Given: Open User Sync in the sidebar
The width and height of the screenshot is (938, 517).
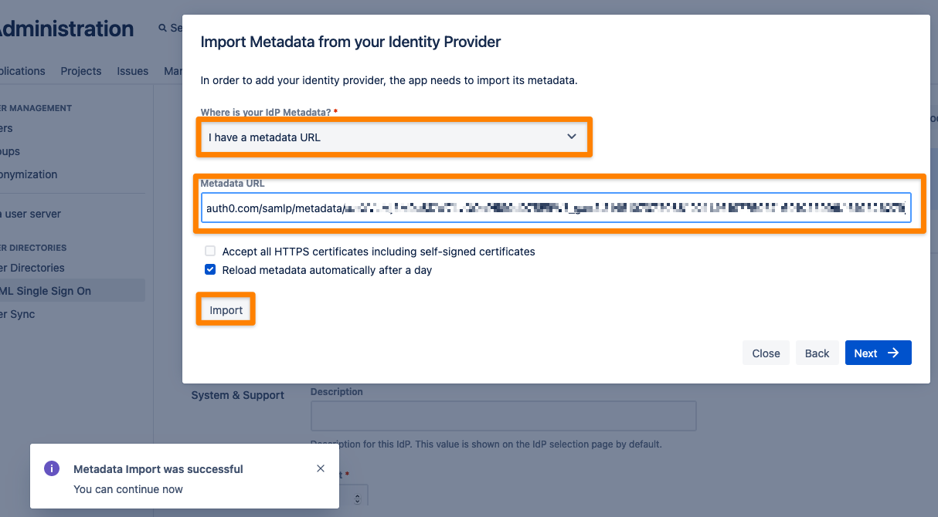Looking at the screenshot, I should 17,314.
